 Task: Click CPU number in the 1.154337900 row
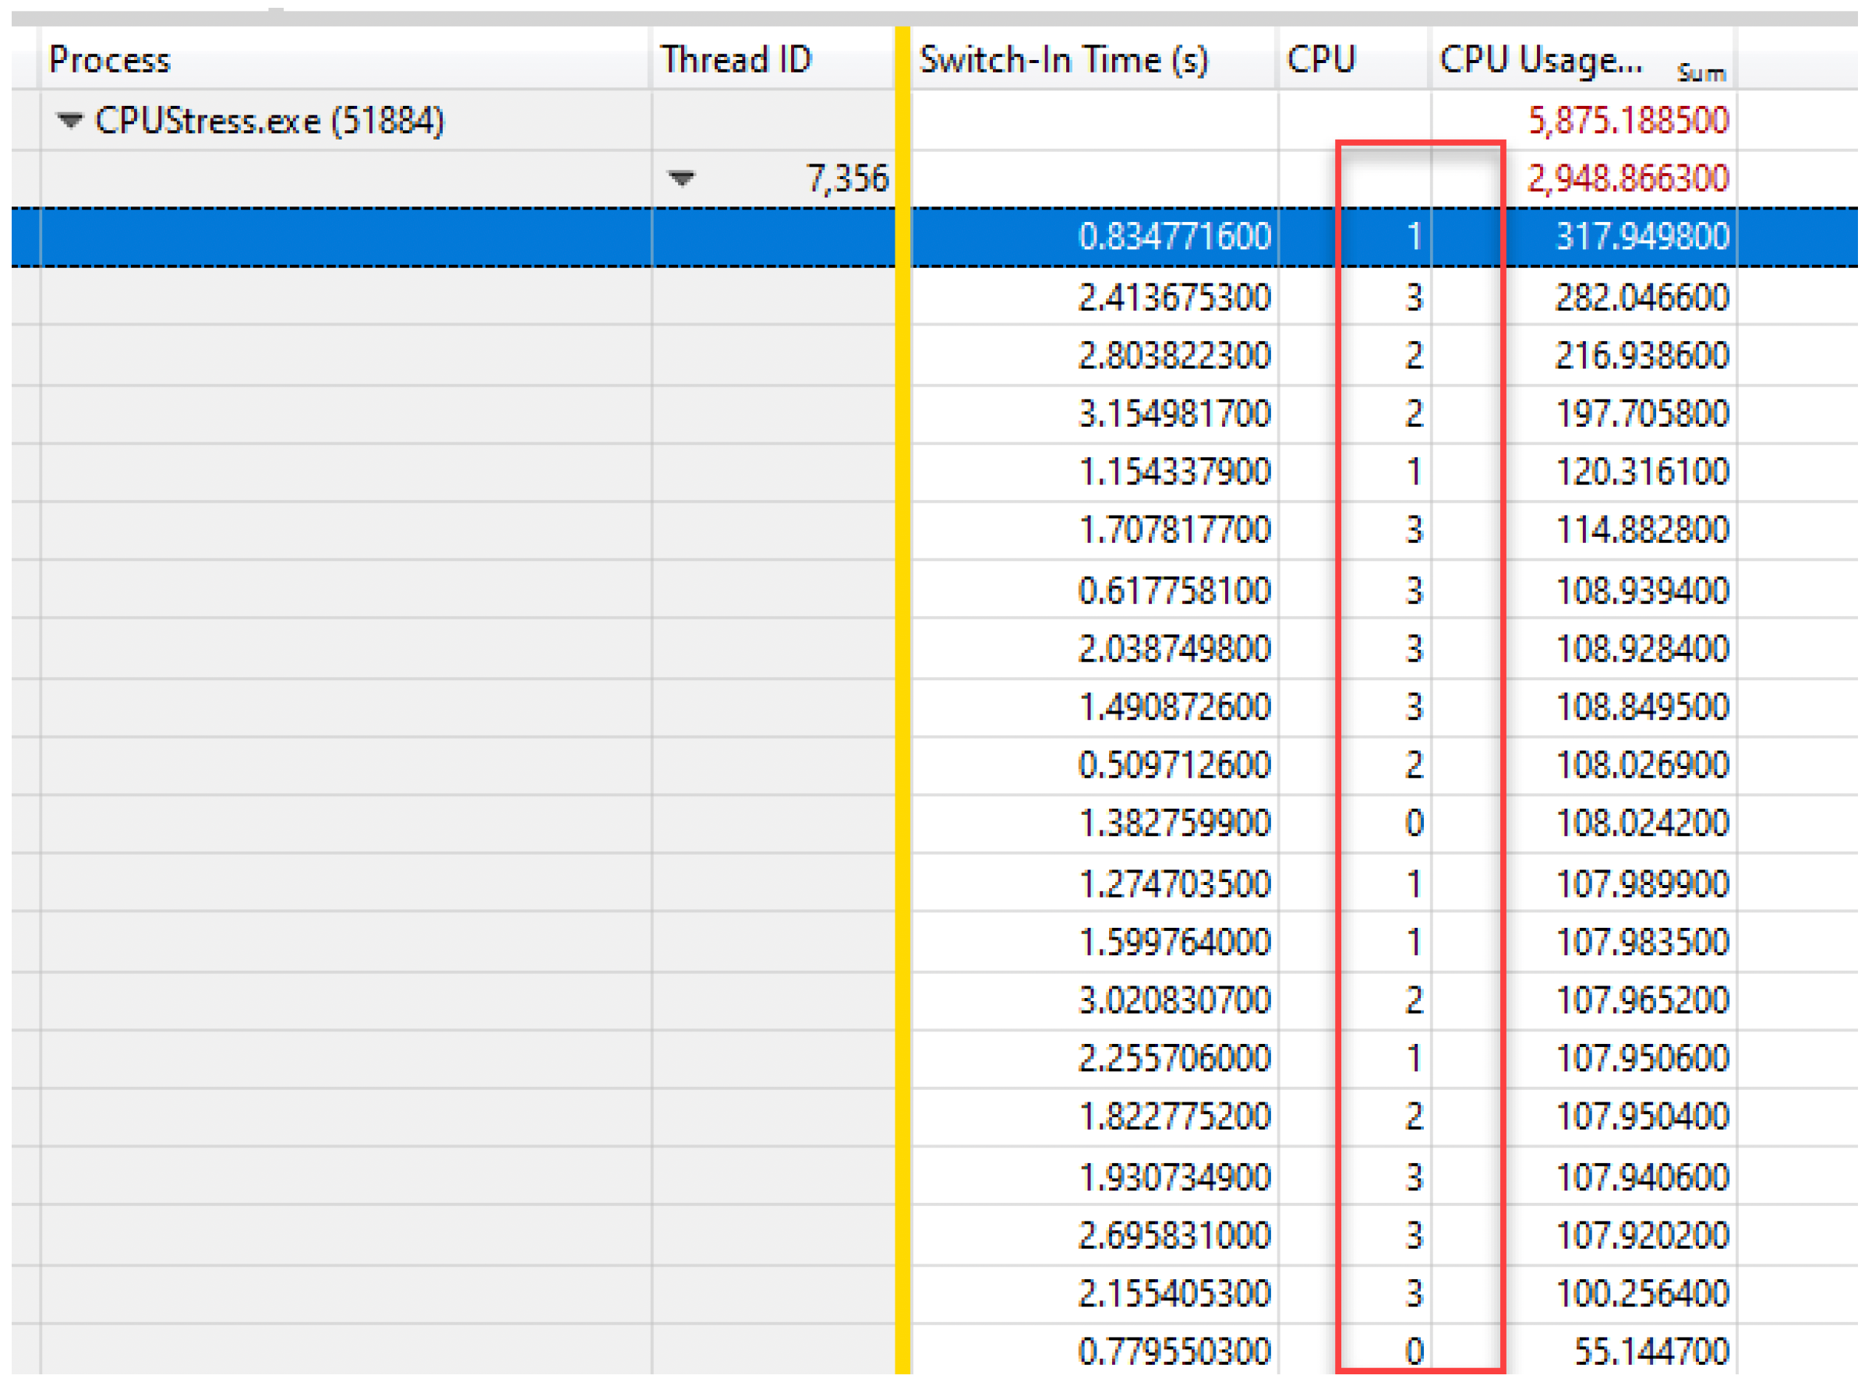pyautogui.click(x=1415, y=471)
